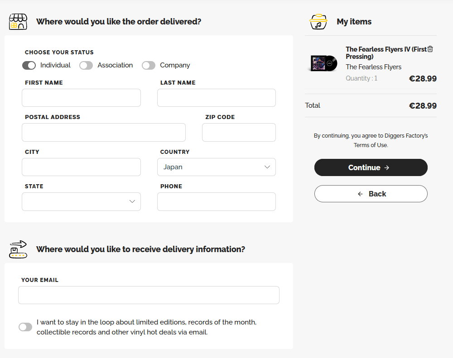
Task: Select the Your Email input field
Action: (149, 295)
